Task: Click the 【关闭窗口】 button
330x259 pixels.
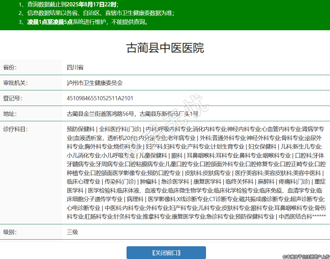Action: tap(166, 253)
